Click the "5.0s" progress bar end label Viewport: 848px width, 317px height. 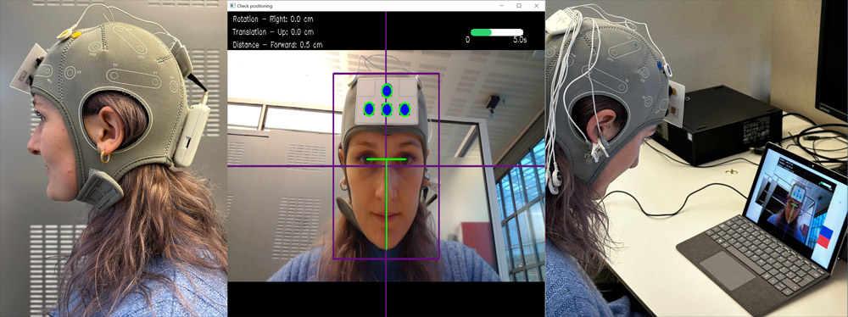(x=519, y=41)
